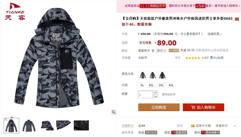Select size 3XL

point(161,85)
